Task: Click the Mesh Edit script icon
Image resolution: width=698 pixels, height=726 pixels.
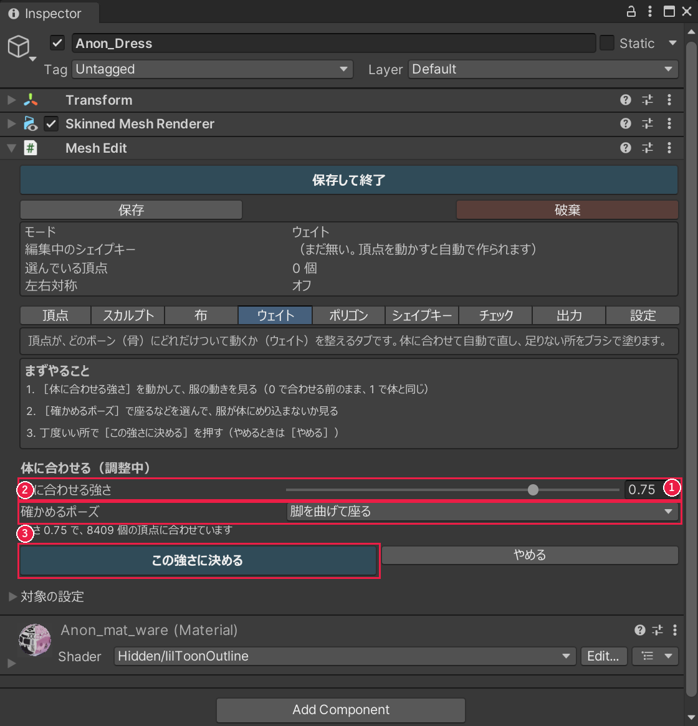Action: pos(31,148)
